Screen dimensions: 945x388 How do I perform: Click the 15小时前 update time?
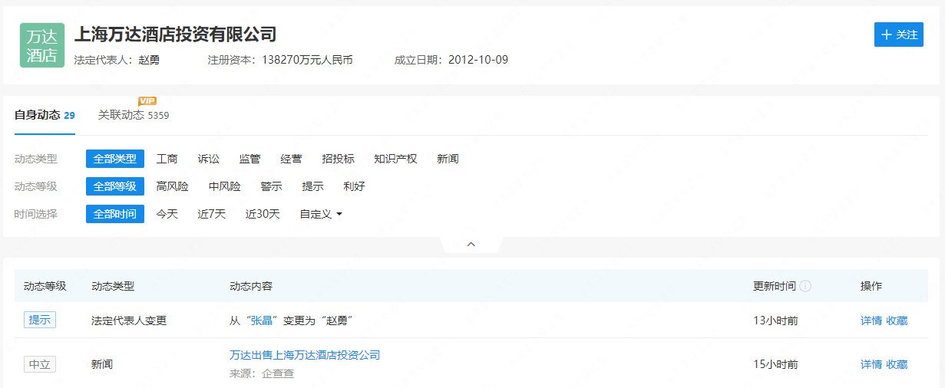(x=775, y=364)
